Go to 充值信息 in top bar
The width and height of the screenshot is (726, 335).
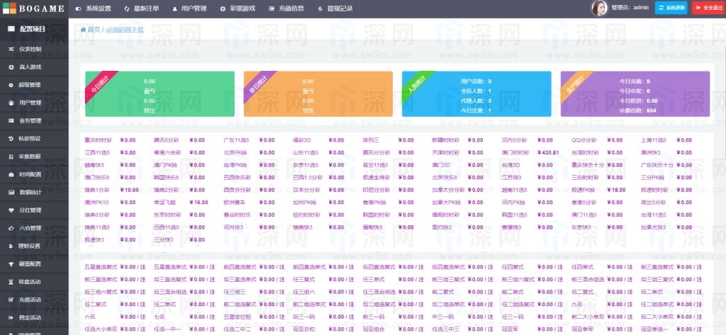point(286,8)
